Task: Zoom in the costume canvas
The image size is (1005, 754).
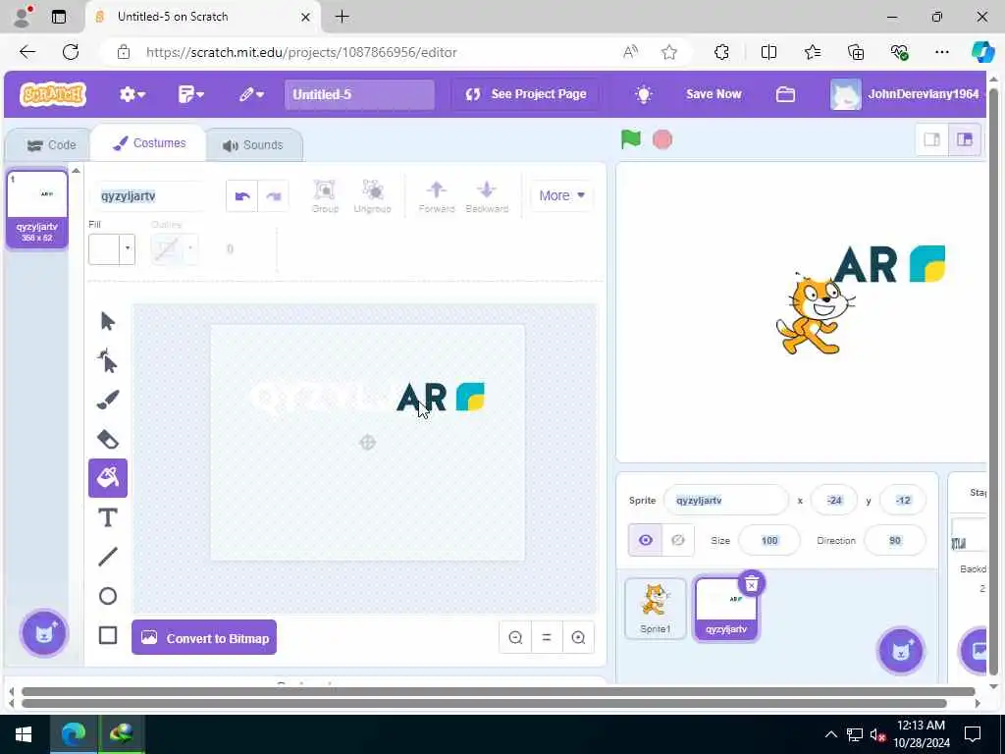Action: point(578,638)
